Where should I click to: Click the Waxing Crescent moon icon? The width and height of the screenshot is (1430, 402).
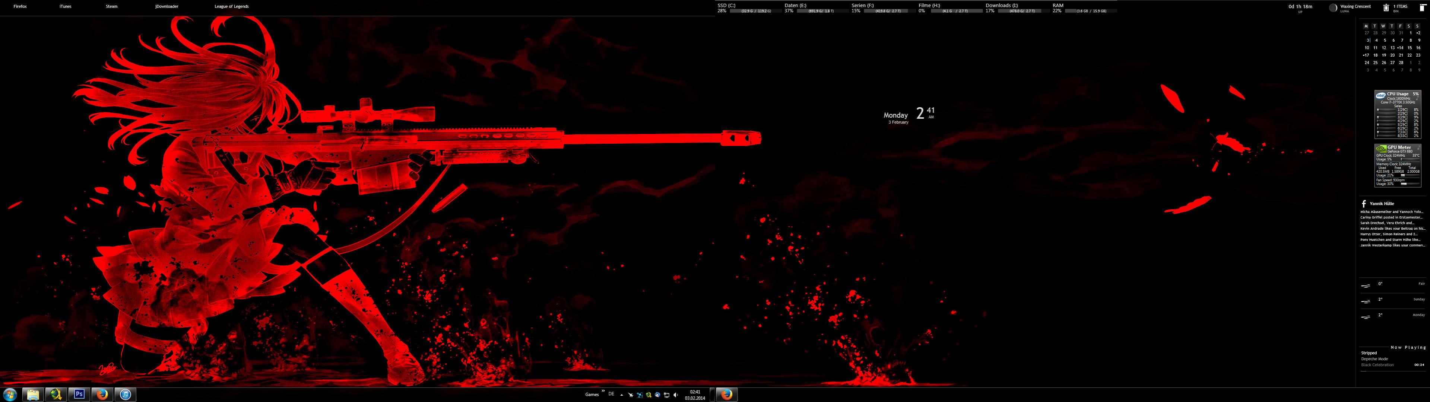click(1333, 8)
